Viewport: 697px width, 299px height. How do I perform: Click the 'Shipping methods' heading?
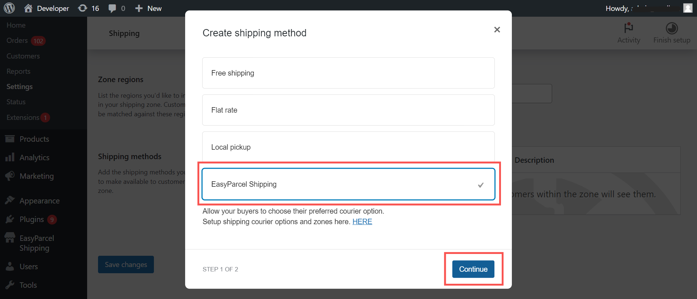pyautogui.click(x=130, y=157)
